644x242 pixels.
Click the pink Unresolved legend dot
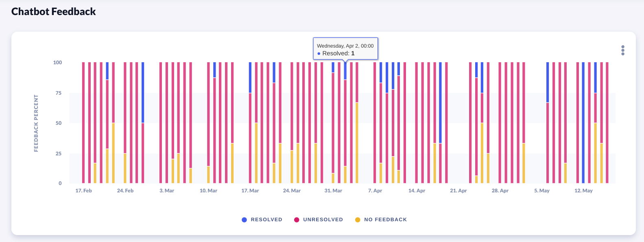point(297,220)
